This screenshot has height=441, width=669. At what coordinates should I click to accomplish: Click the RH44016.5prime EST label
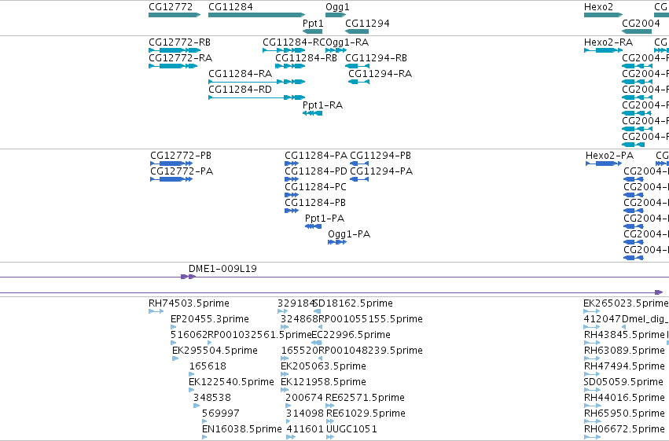[625, 398]
